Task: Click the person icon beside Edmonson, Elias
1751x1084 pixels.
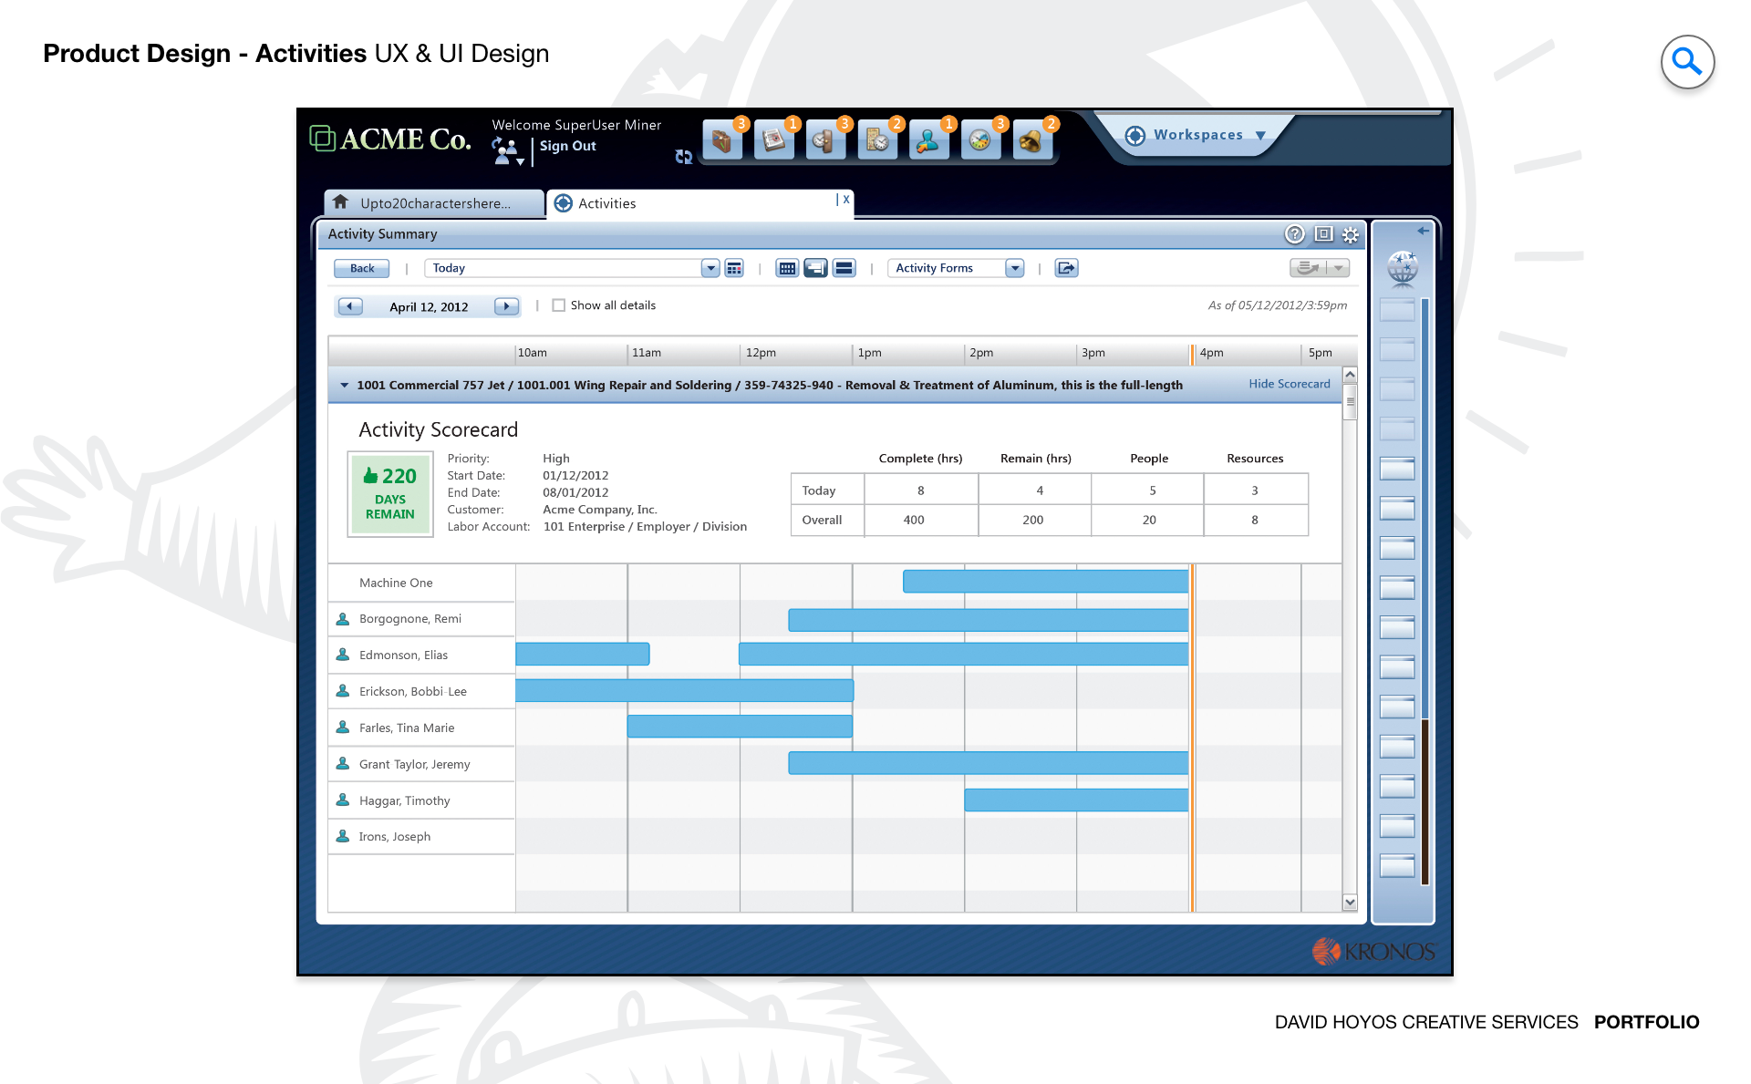Action: pos(343,655)
